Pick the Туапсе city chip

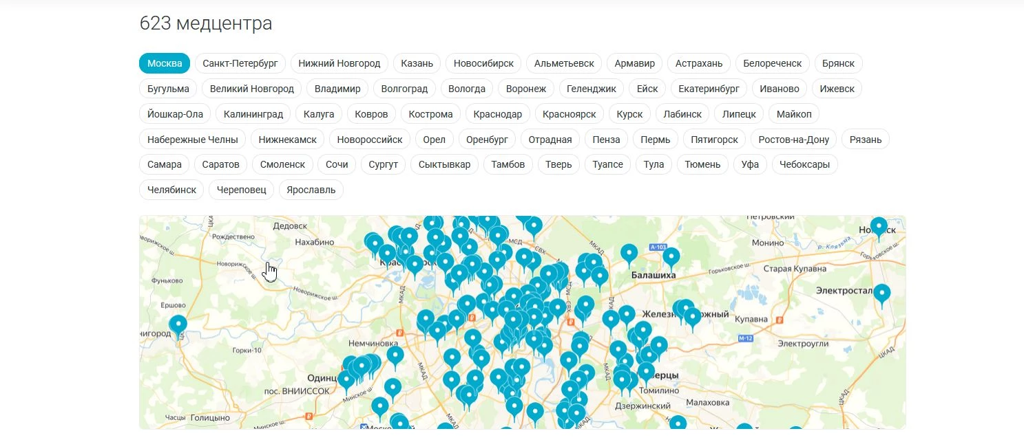[x=608, y=165]
